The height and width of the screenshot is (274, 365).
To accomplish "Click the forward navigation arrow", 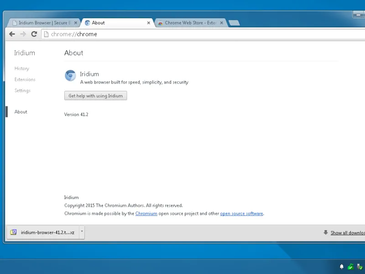I will tap(23, 34).
